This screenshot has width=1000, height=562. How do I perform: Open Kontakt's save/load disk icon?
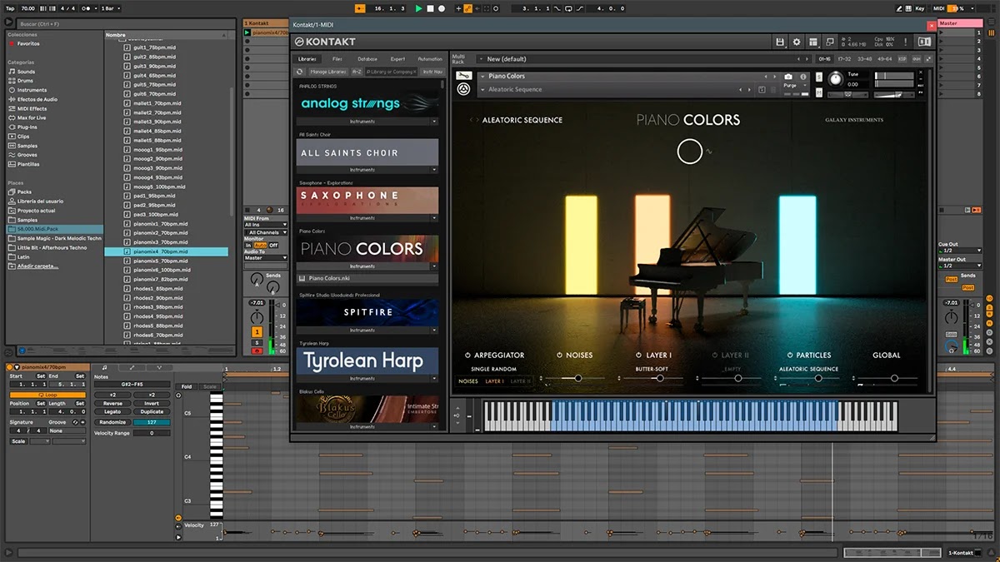(780, 42)
